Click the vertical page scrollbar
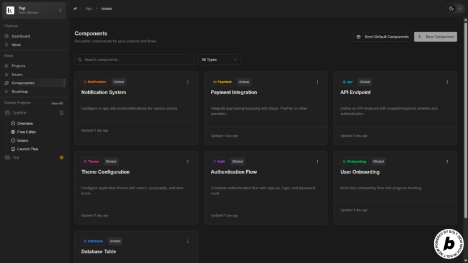The image size is (468, 263). [465, 120]
